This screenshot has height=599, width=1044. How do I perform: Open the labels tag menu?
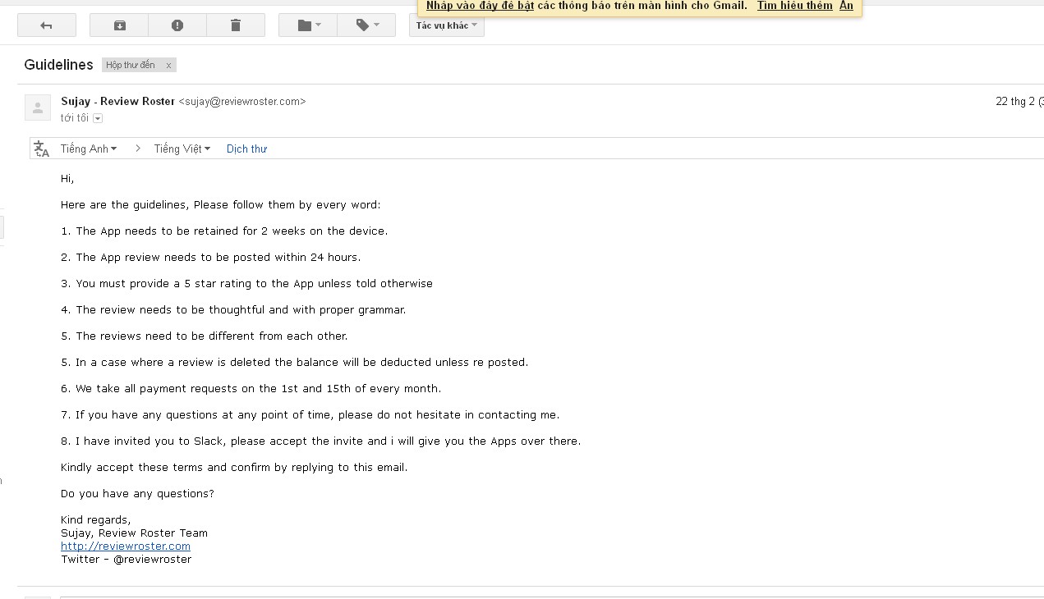pyautogui.click(x=366, y=25)
